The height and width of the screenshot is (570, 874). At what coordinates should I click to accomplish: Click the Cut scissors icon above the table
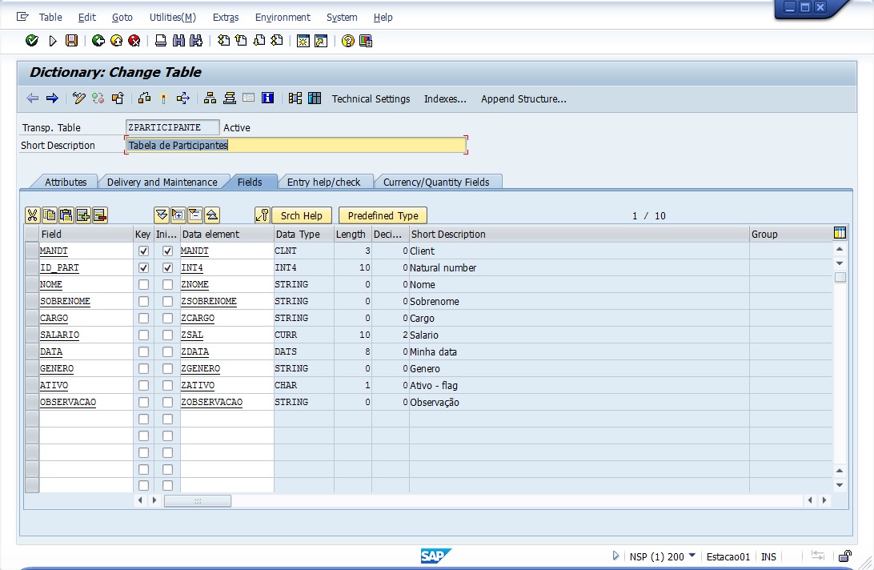(32, 215)
